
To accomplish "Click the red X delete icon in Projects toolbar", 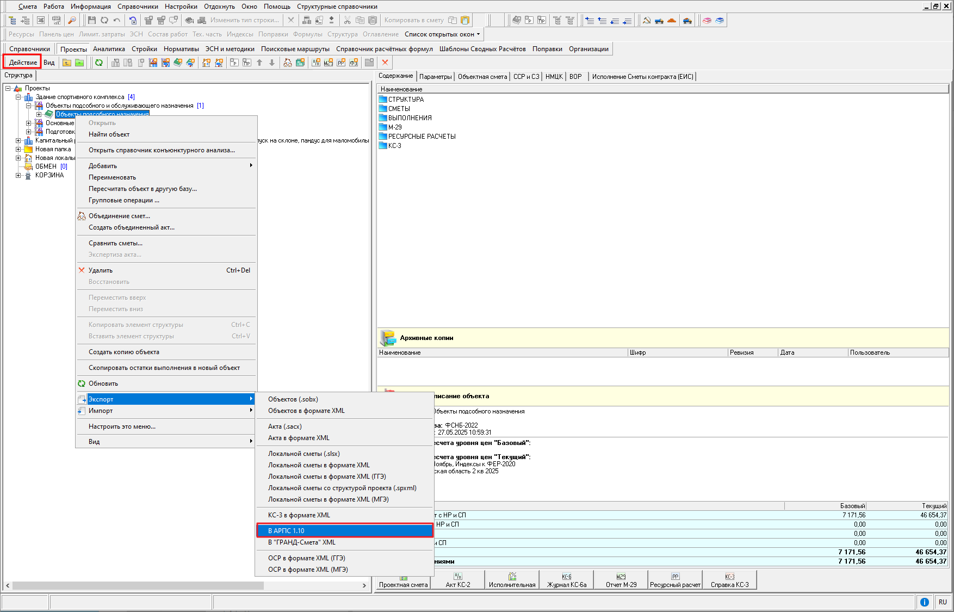I will click(x=385, y=63).
